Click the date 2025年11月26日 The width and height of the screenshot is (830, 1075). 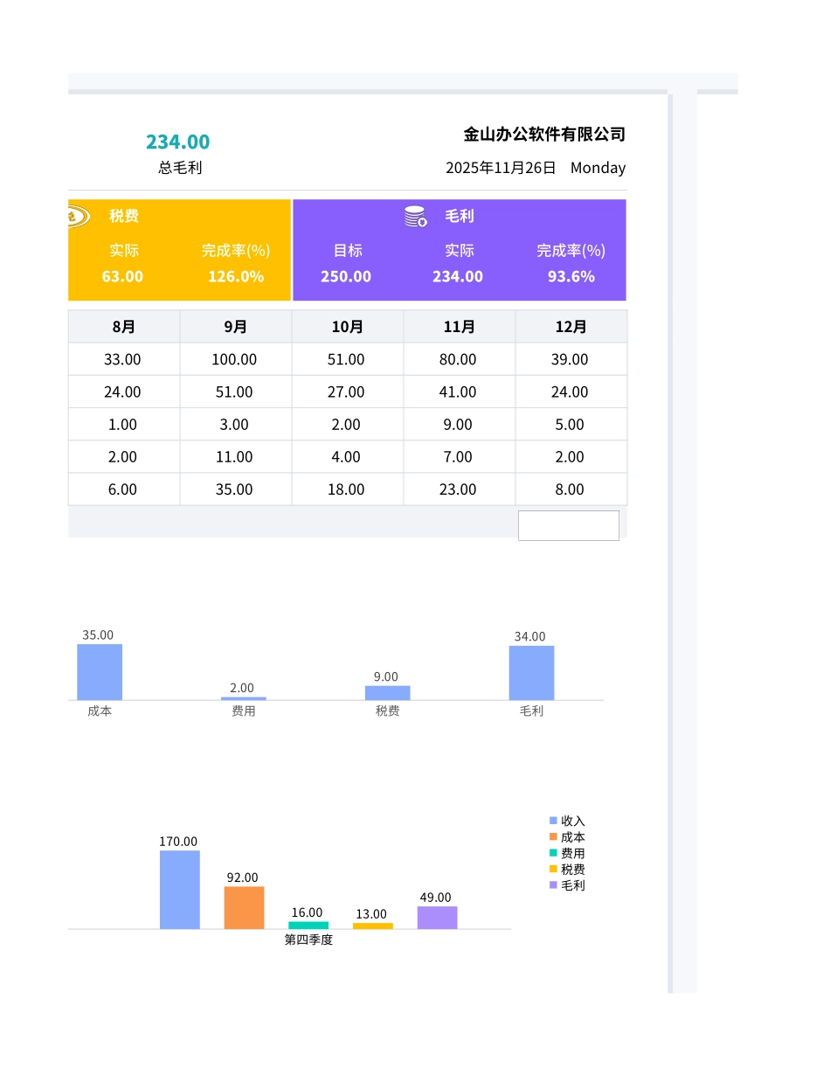click(501, 168)
